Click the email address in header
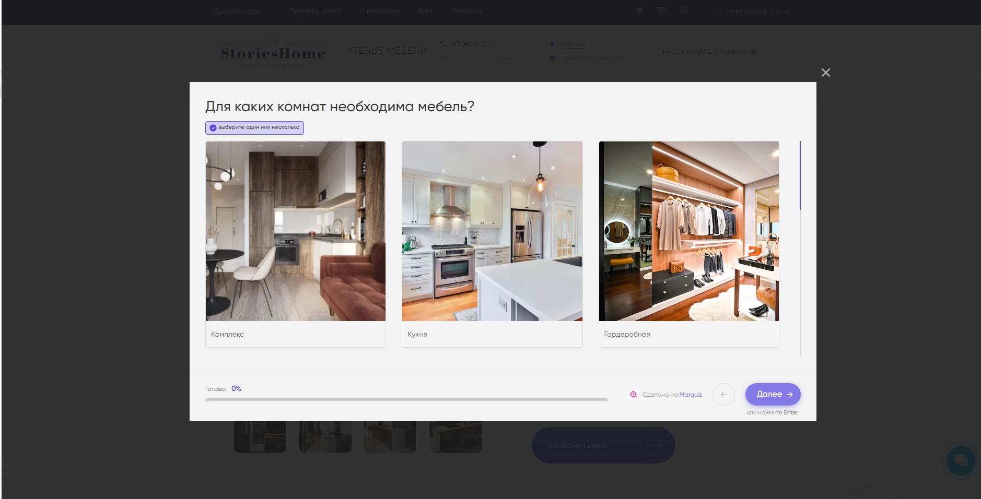The image size is (981, 499). [x=597, y=58]
